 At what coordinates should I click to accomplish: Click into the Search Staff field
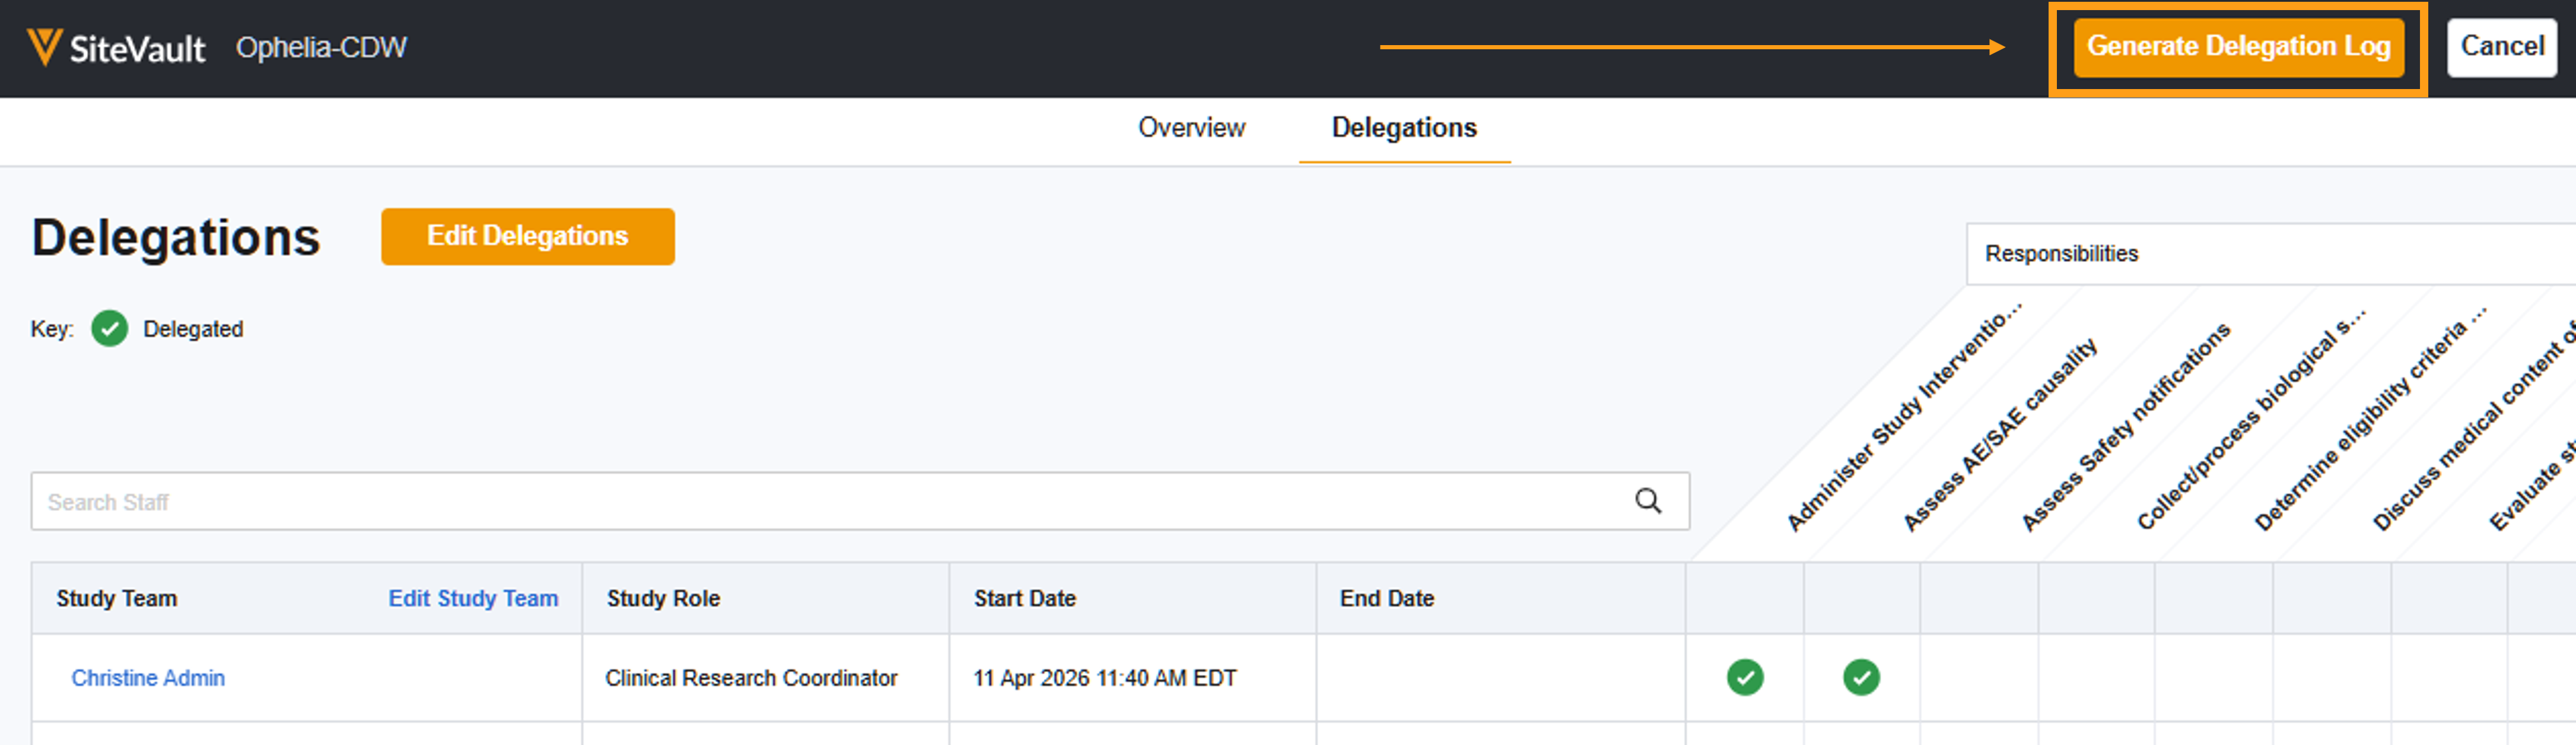click(x=800, y=501)
